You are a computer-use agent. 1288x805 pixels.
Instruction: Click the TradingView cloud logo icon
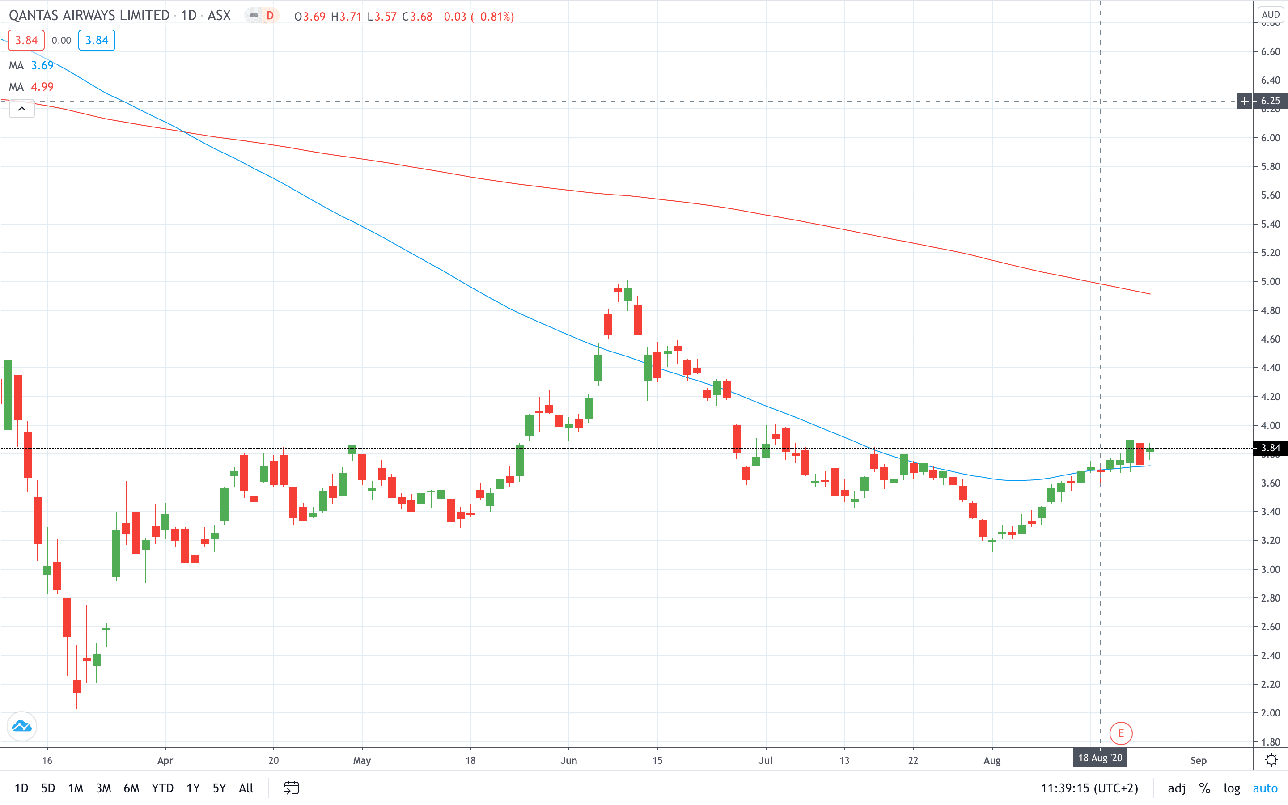coord(22,726)
